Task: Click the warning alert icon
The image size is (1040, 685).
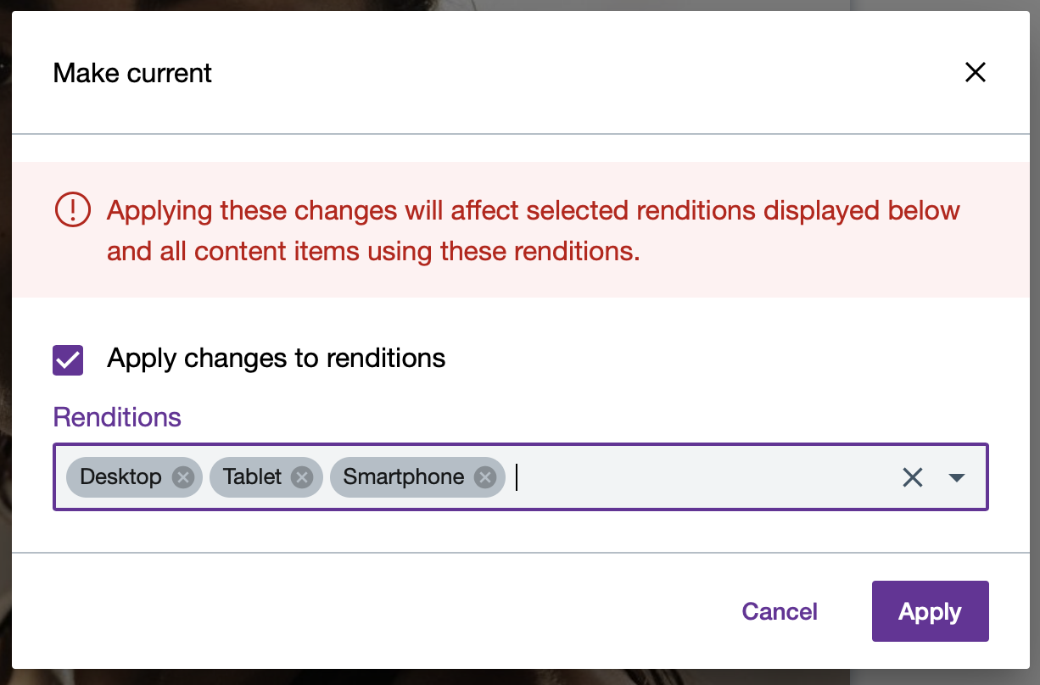Action: pos(73,210)
